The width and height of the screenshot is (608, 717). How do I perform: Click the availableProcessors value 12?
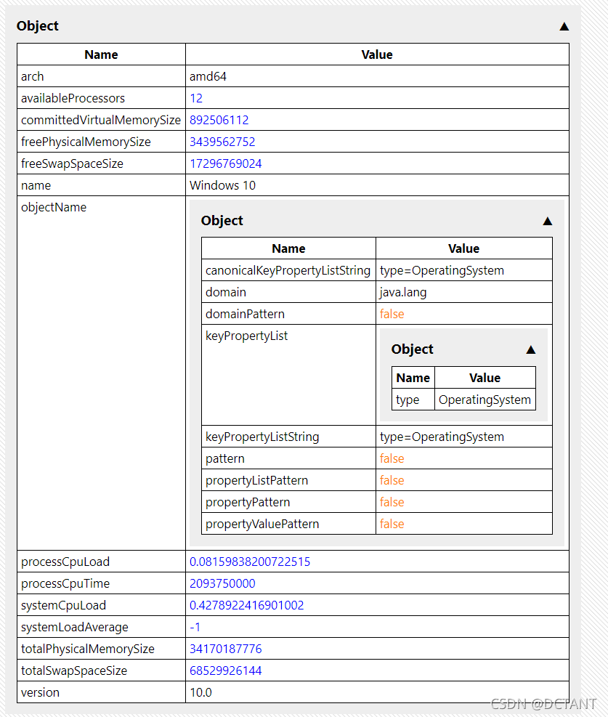[195, 97]
